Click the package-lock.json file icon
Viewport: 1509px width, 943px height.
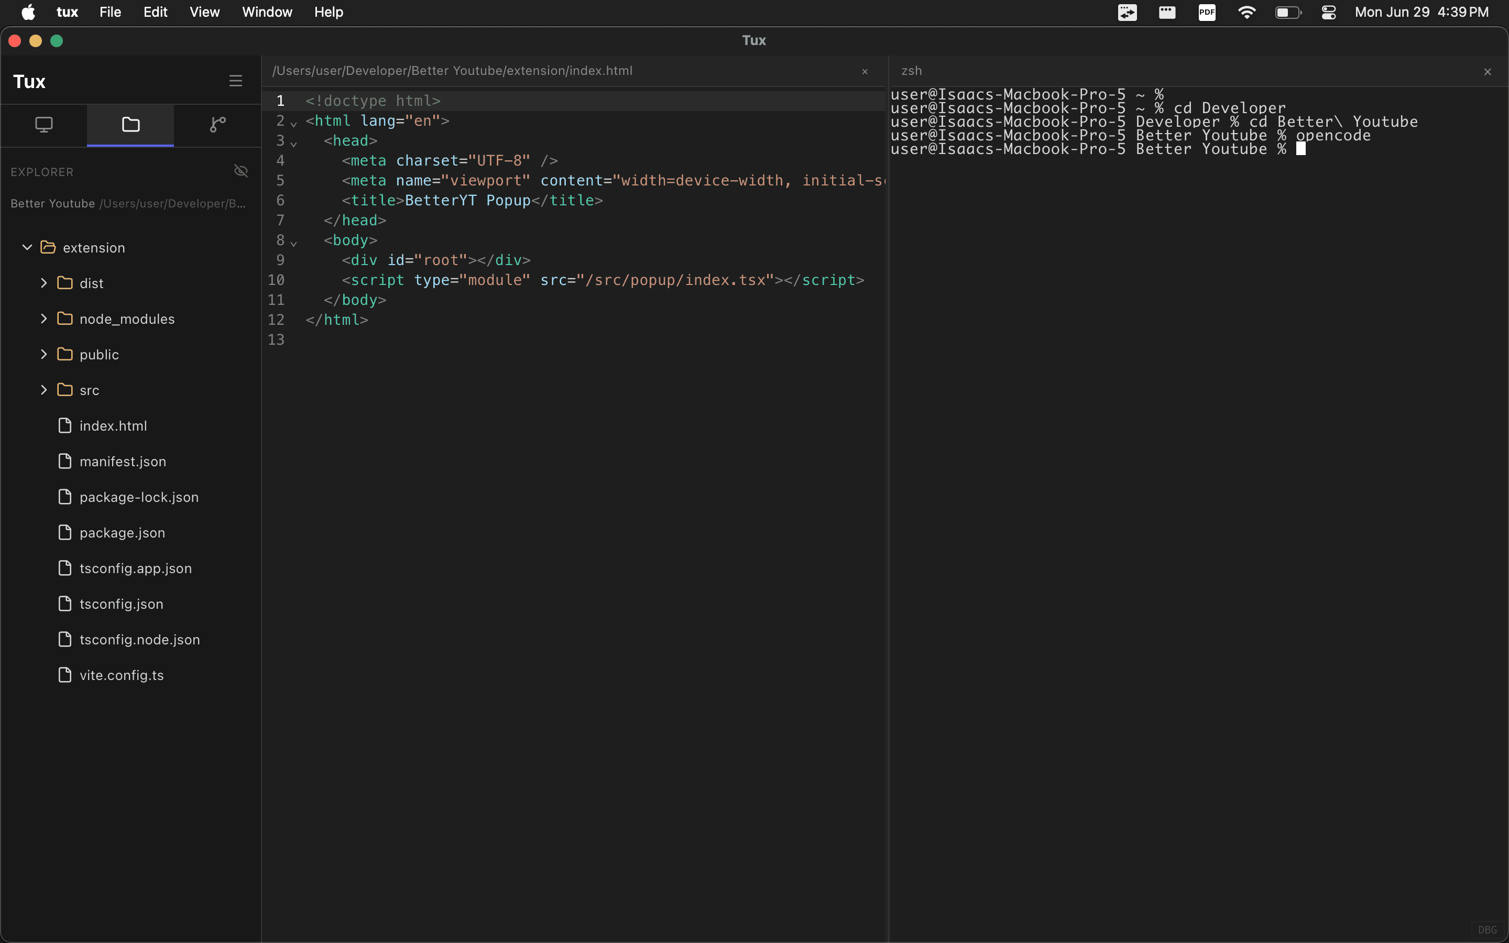point(65,497)
